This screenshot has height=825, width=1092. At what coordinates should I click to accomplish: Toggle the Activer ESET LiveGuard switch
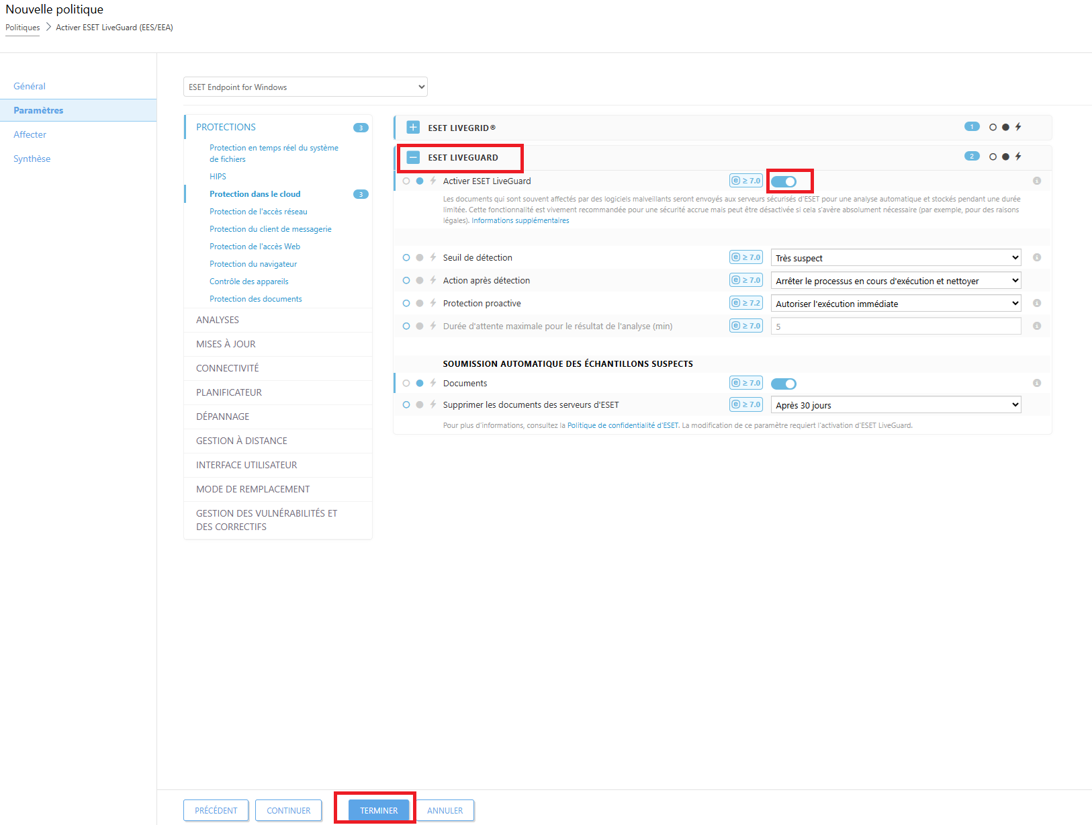point(783,181)
